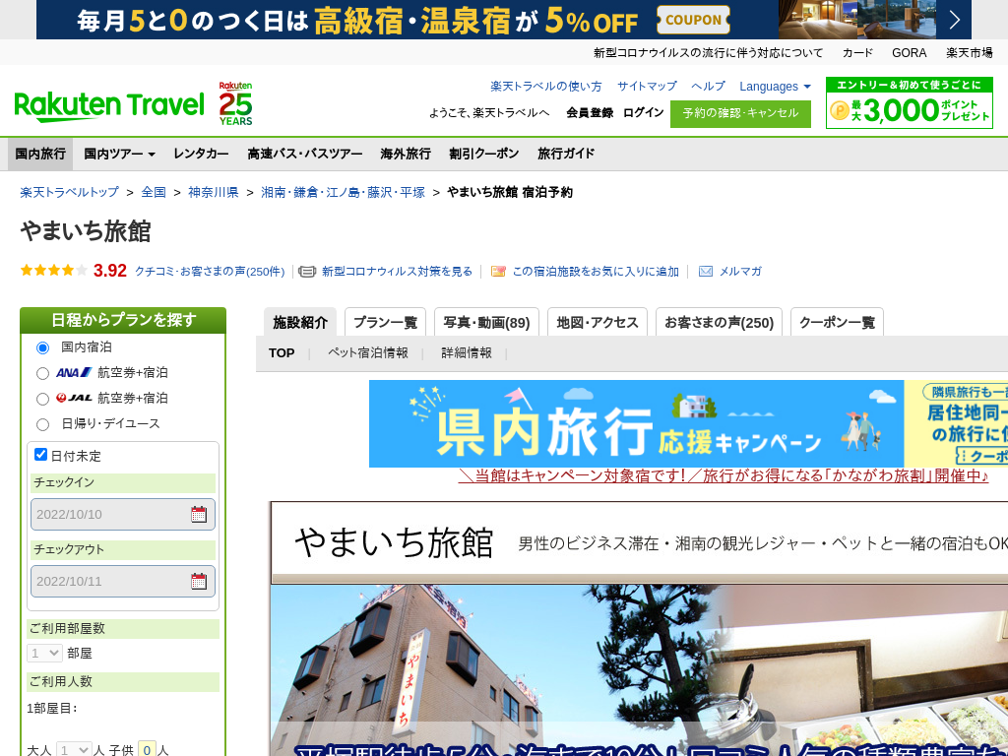Click the add-to-favorites icon
The width and height of the screenshot is (1008, 756).
pyautogui.click(x=498, y=272)
